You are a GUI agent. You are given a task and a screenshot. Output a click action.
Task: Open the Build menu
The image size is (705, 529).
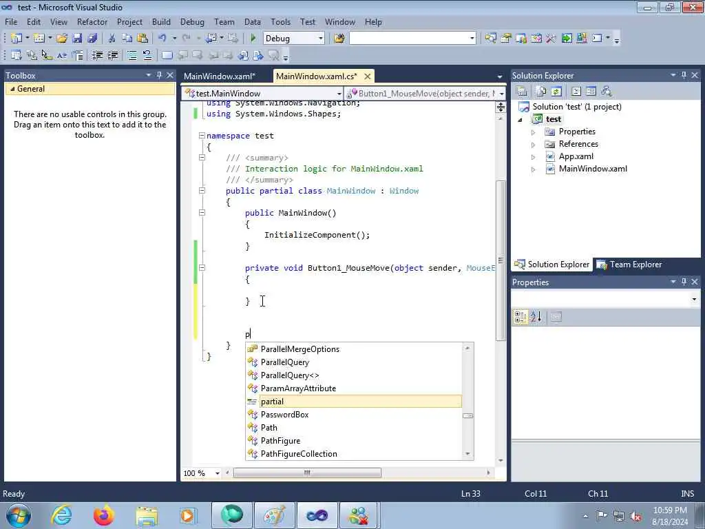coord(161,21)
